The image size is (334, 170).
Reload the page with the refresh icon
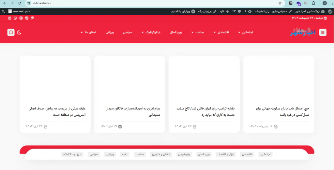pyautogui.click(x=20, y=3)
